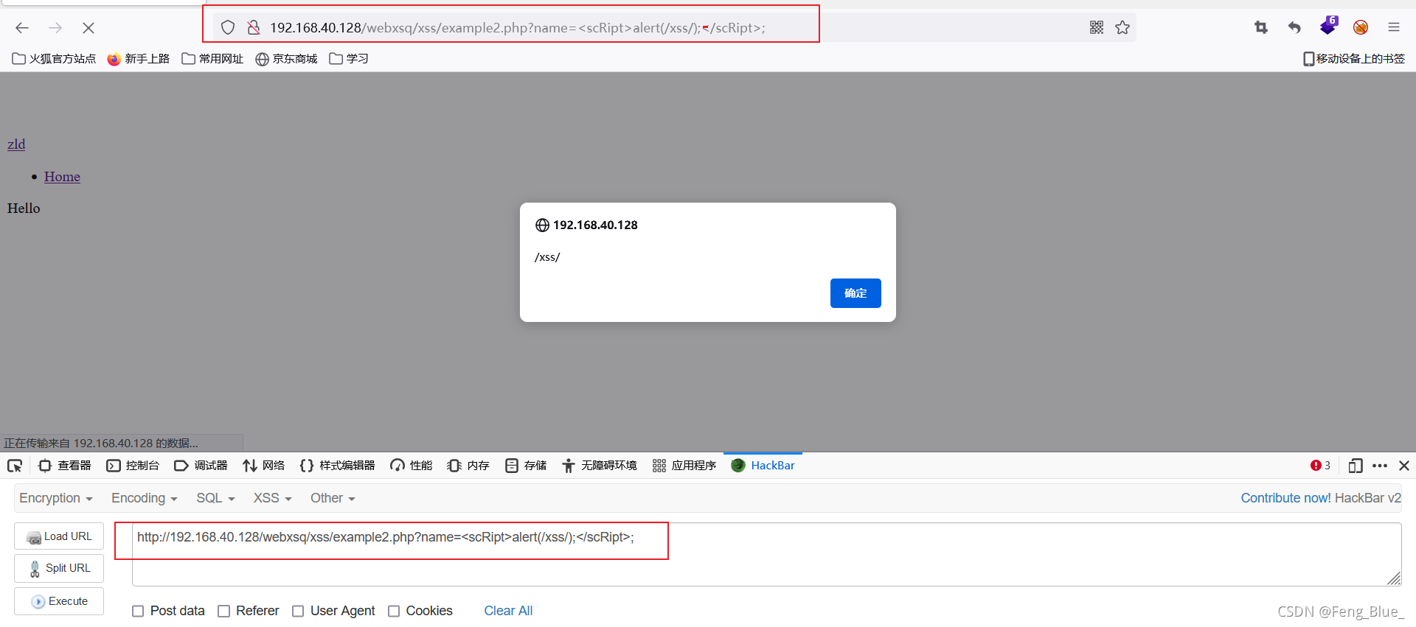This screenshot has width=1416, height=627.
Task: Switch to the 样式编辑器 tab
Action: (x=337, y=466)
